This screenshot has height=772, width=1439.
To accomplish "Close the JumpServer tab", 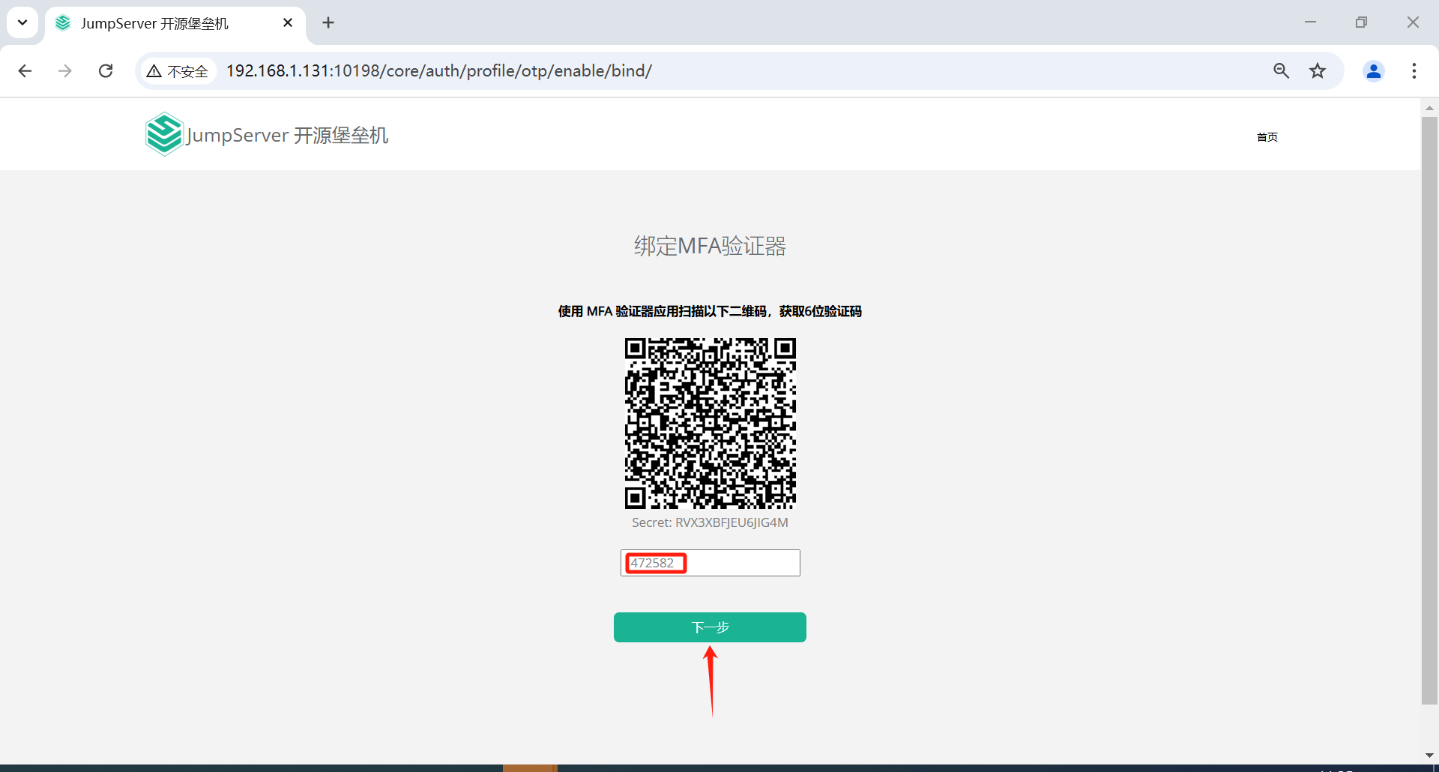I will pos(288,23).
